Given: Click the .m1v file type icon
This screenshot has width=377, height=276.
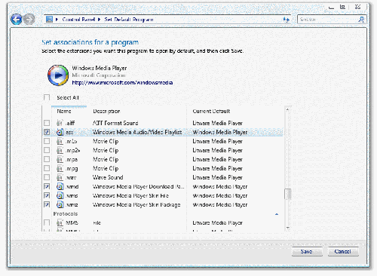Looking at the screenshot, I should [x=60, y=141].
